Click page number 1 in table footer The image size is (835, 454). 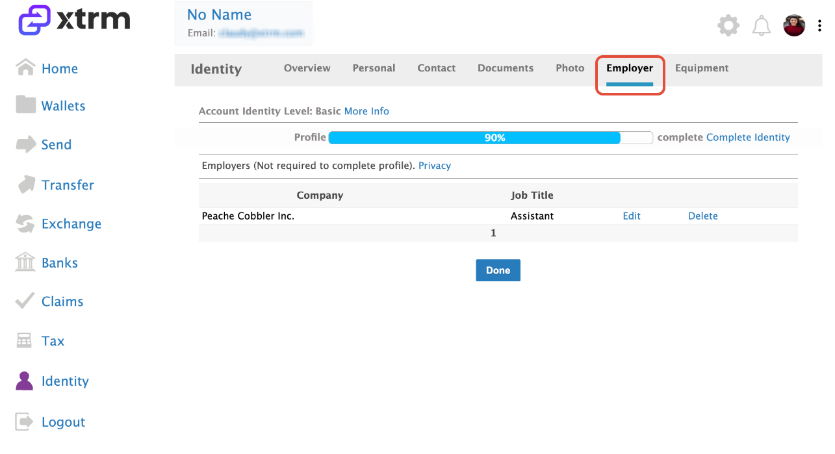click(493, 233)
